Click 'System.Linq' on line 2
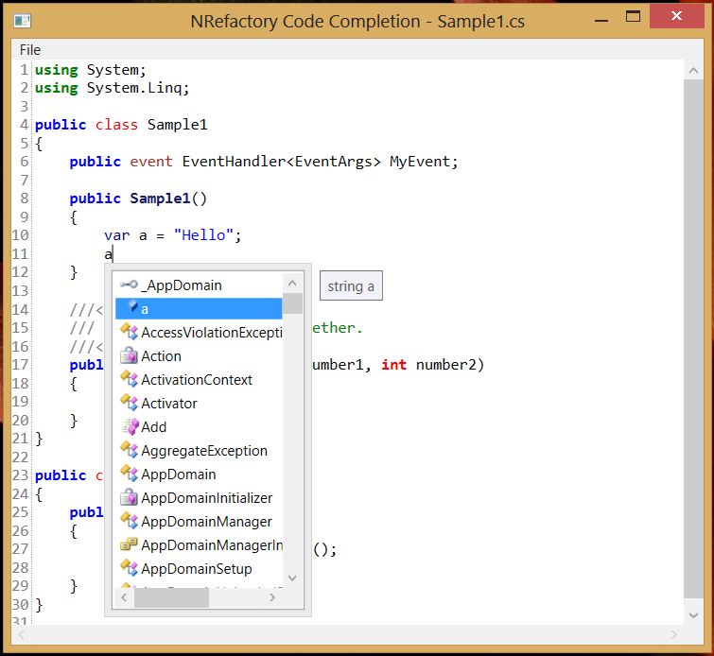 [134, 87]
